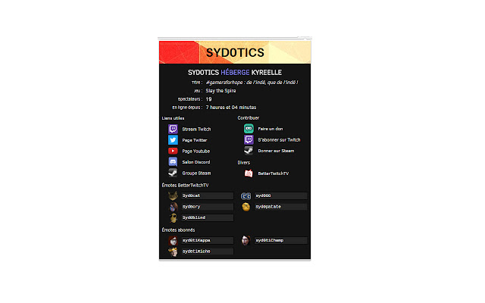
Task: Open the Groupe Steam link
Action: 196,173
